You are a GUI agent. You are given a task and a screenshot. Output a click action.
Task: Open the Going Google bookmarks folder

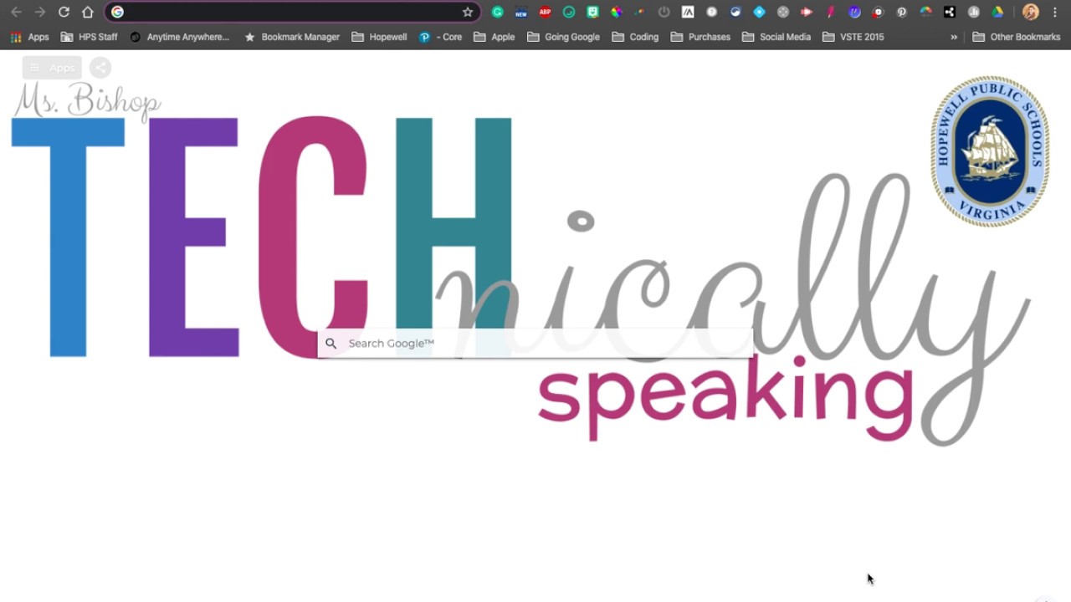[x=563, y=37]
